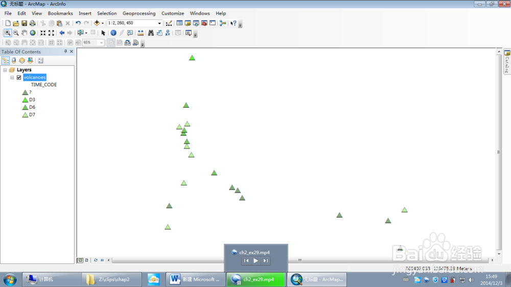Open the Customize menu

[x=173, y=13]
